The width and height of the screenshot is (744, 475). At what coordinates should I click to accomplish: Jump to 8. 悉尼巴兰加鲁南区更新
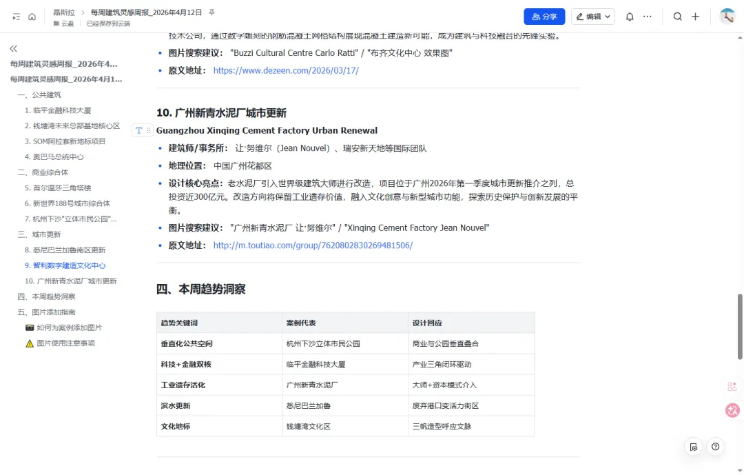[x=65, y=250]
